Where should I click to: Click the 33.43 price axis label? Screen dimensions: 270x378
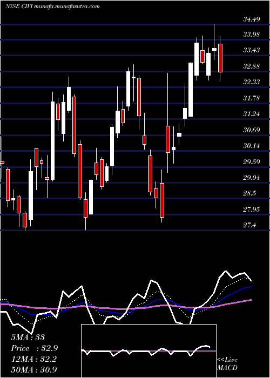(x=252, y=50)
